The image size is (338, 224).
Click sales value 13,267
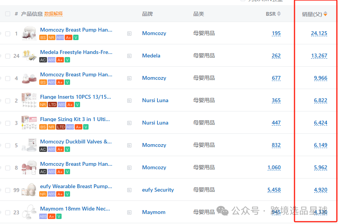coord(319,56)
